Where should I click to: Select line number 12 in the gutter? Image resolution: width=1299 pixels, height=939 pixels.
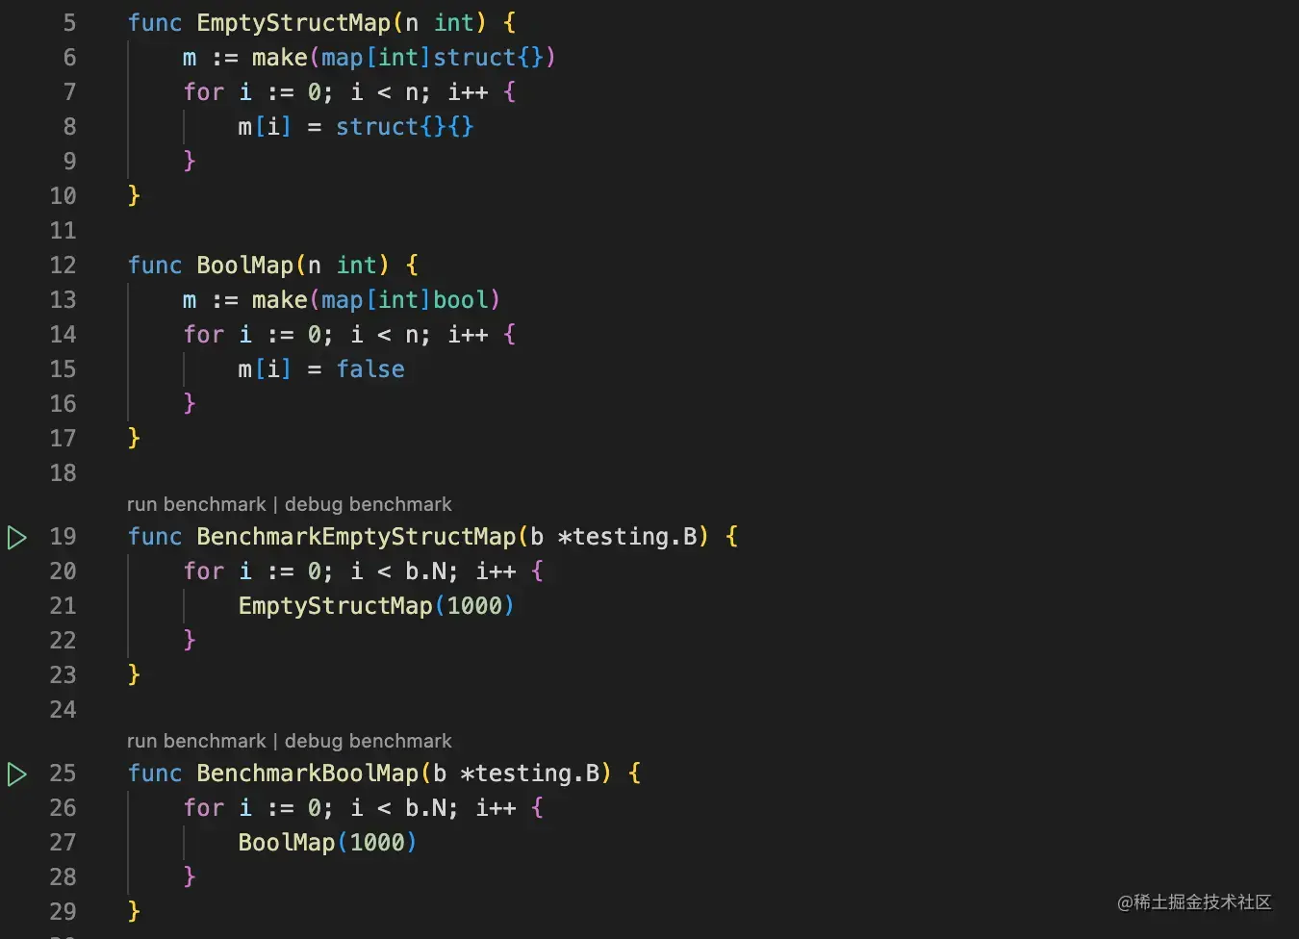tap(63, 266)
